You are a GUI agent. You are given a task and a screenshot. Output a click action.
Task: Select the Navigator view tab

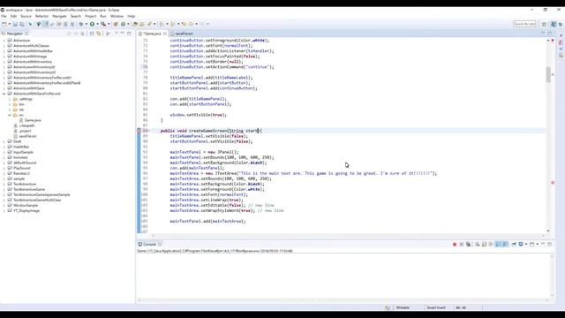pyautogui.click(x=15, y=34)
